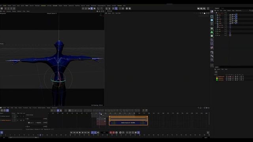Click the lock icon in the Attribute Manager header

204,13
